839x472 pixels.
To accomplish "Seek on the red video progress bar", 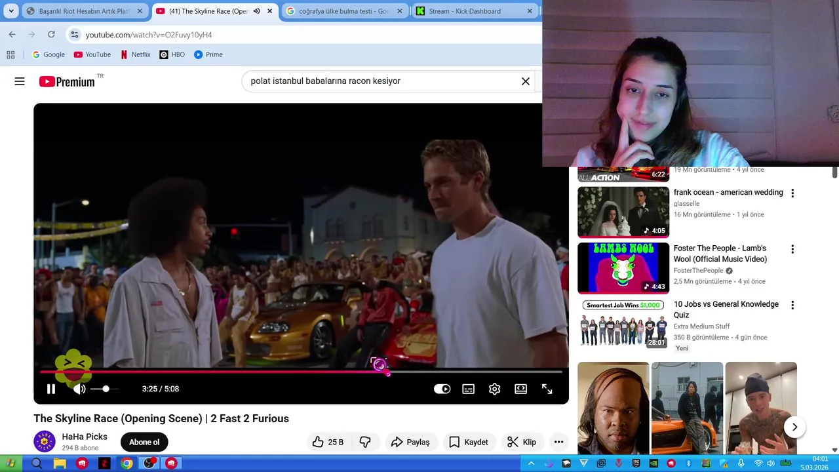I will click(x=301, y=372).
